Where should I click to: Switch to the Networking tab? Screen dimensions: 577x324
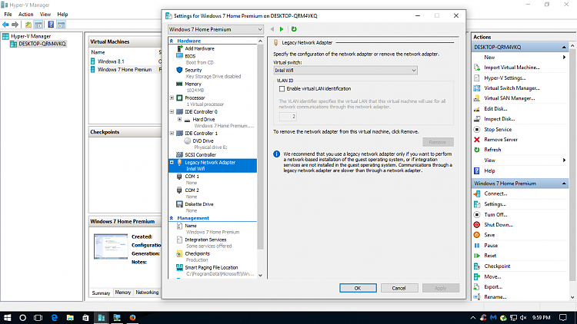[x=147, y=293]
